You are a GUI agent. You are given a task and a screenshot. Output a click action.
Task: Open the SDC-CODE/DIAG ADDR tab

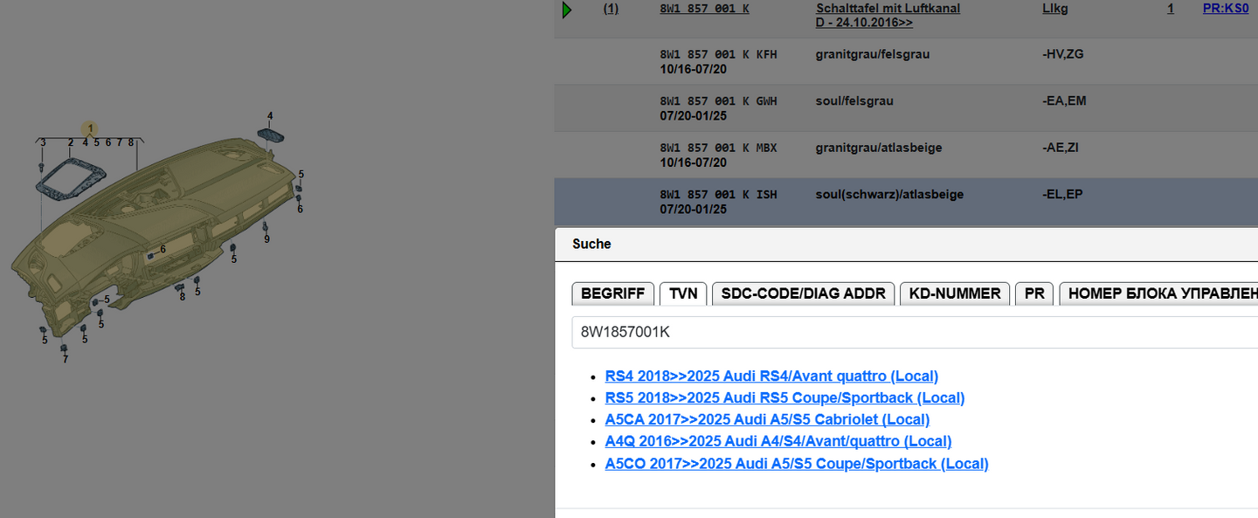pyautogui.click(x=803, y=294)
